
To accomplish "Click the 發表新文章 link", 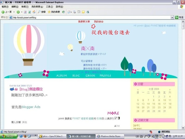I will tap(84, 22).
